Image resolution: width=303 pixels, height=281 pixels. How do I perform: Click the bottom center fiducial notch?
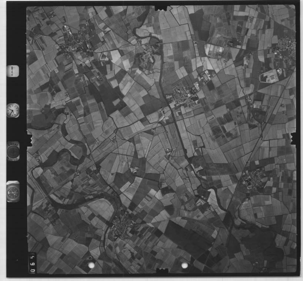162,271
